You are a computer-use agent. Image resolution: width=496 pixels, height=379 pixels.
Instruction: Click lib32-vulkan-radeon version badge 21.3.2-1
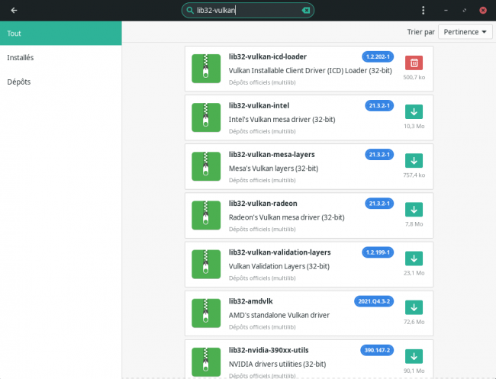coord(379,204)
